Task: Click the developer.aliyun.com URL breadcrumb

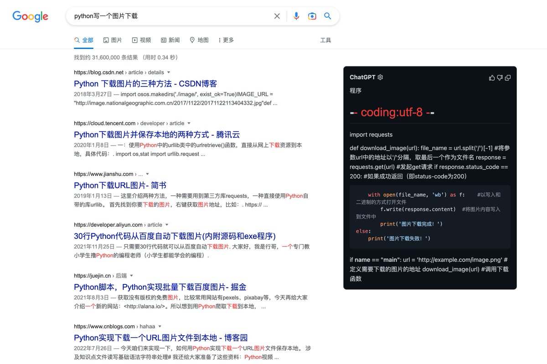Action: (118, 225)
